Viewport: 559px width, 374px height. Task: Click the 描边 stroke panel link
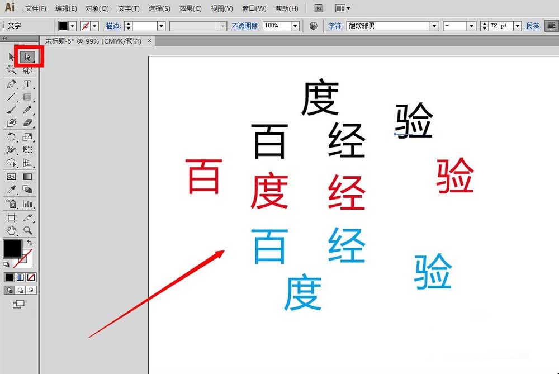(x=113, y=26)
